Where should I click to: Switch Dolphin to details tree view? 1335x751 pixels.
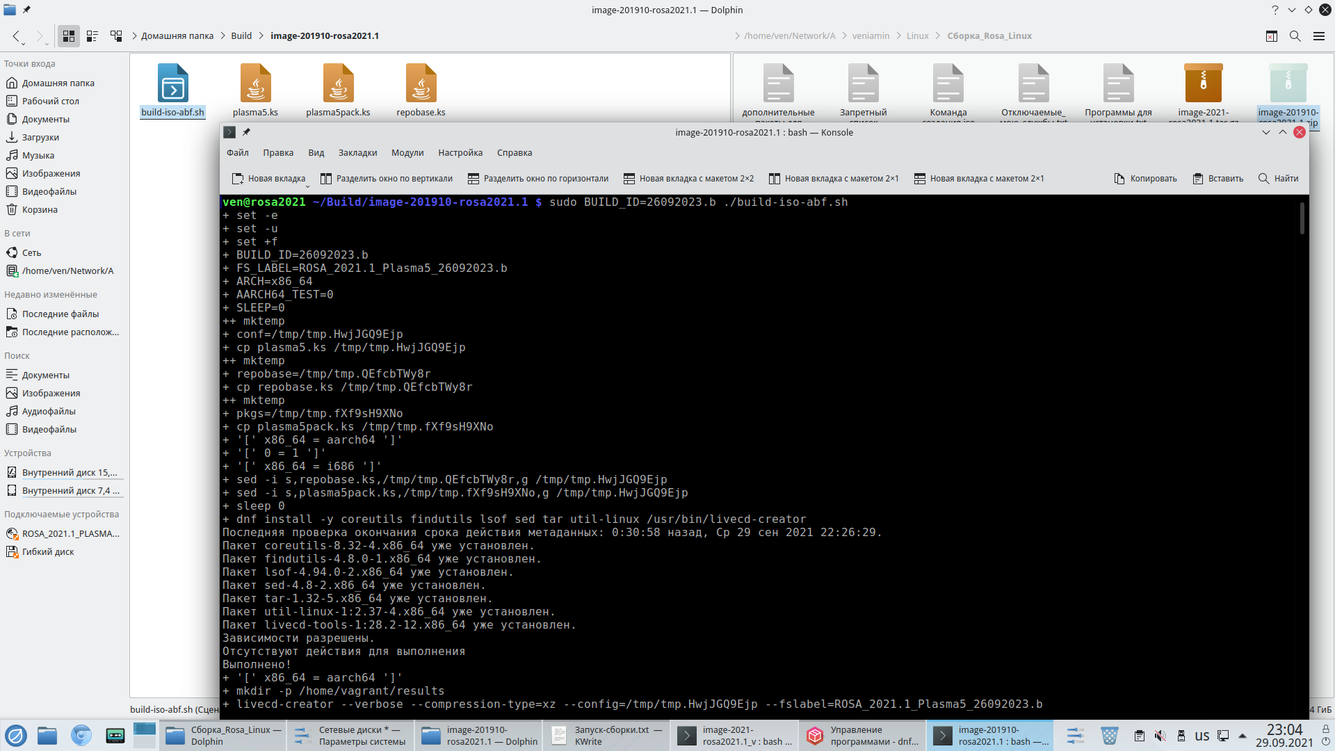pos(116,36)
